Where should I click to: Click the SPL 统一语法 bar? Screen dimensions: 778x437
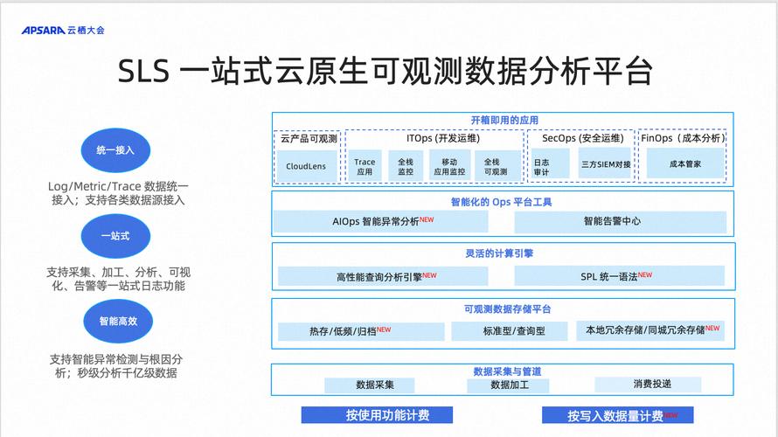pyautogui.click(x=619, y=276)
